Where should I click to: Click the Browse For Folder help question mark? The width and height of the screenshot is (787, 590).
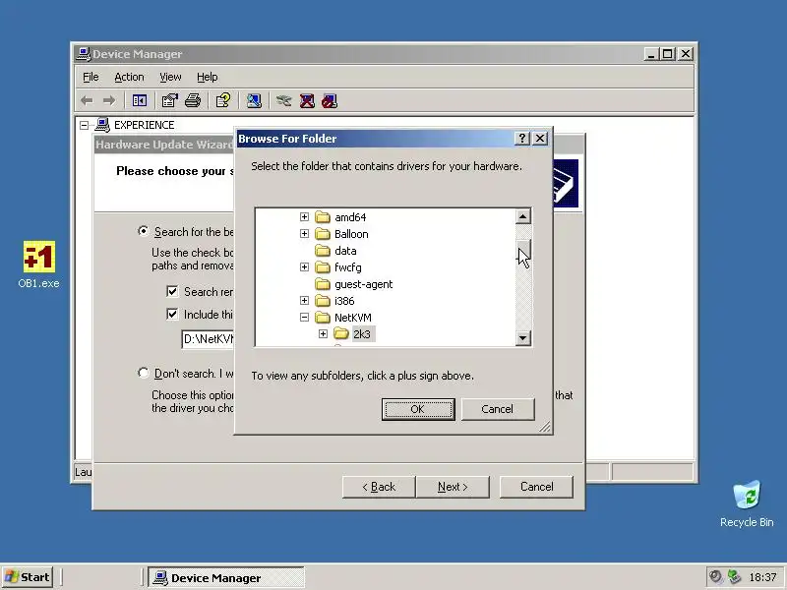[x=522, y=139]
